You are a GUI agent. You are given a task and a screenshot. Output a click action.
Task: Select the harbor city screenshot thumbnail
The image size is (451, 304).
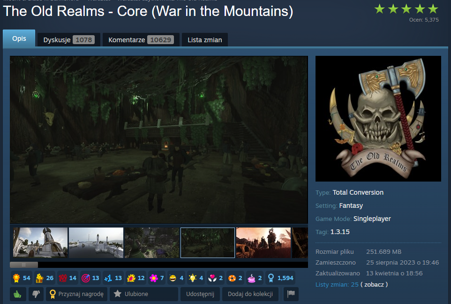96,243
